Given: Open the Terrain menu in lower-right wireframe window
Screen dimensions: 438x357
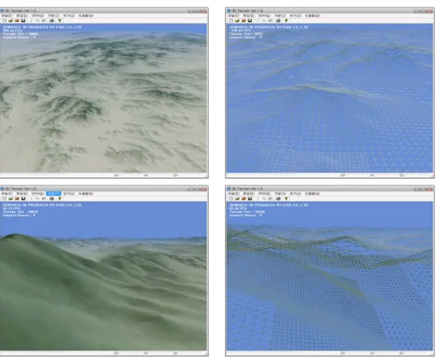Looking at the screenshot, I should [x=280, y=194].
